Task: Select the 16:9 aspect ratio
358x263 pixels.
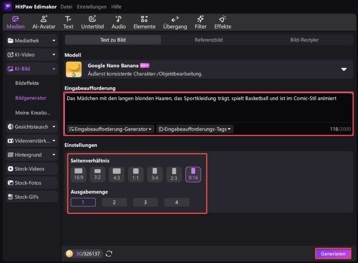Action: click(x=78, y=174)
